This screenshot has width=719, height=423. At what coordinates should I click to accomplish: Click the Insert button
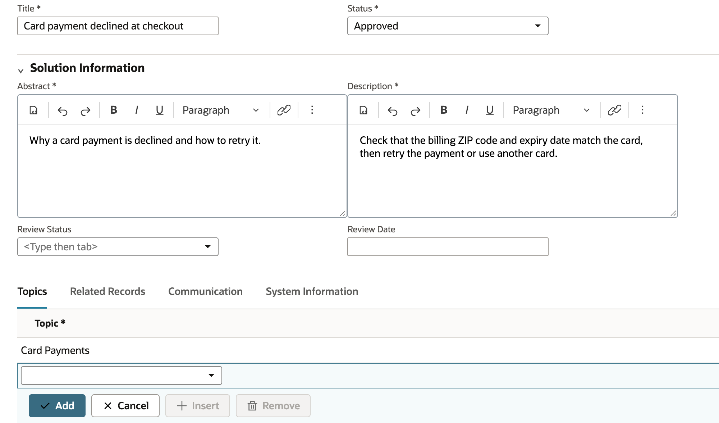[198, 406]
